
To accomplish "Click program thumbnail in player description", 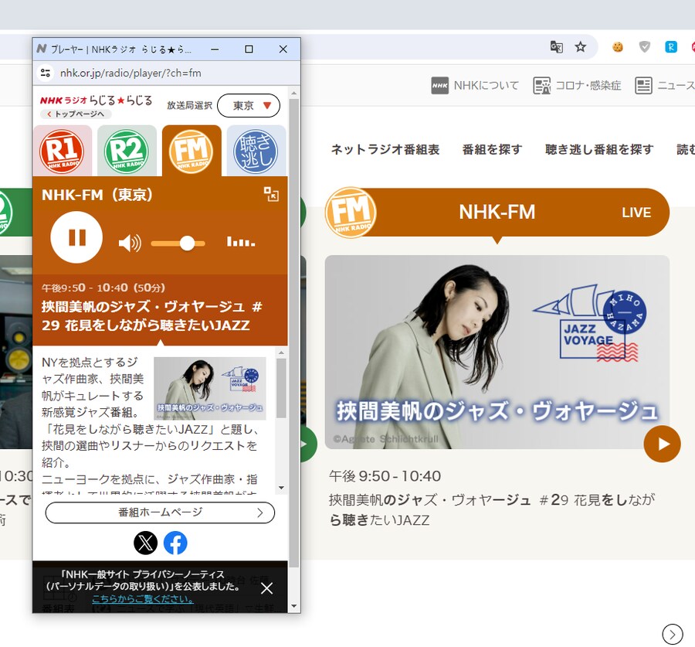I will tap(209, 388).
